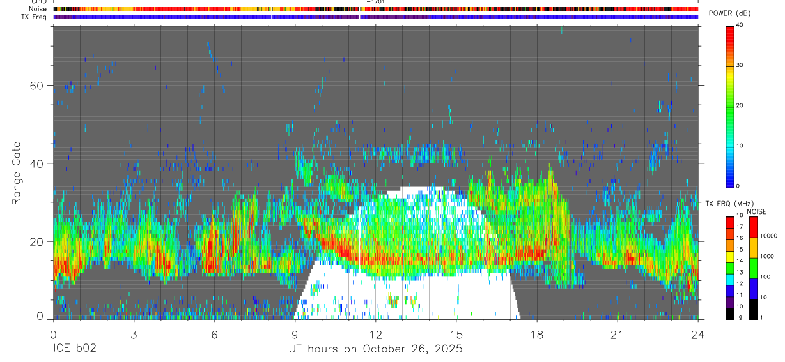Image resolution: width=785 pixels, height=362 pixels.
Task: Click the '10000' noise legend label
Action: click(x=768, y=236)
